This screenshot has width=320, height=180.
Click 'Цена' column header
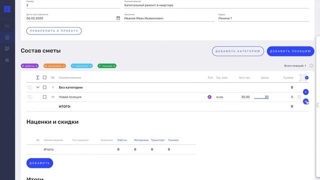tap(264, 77)
